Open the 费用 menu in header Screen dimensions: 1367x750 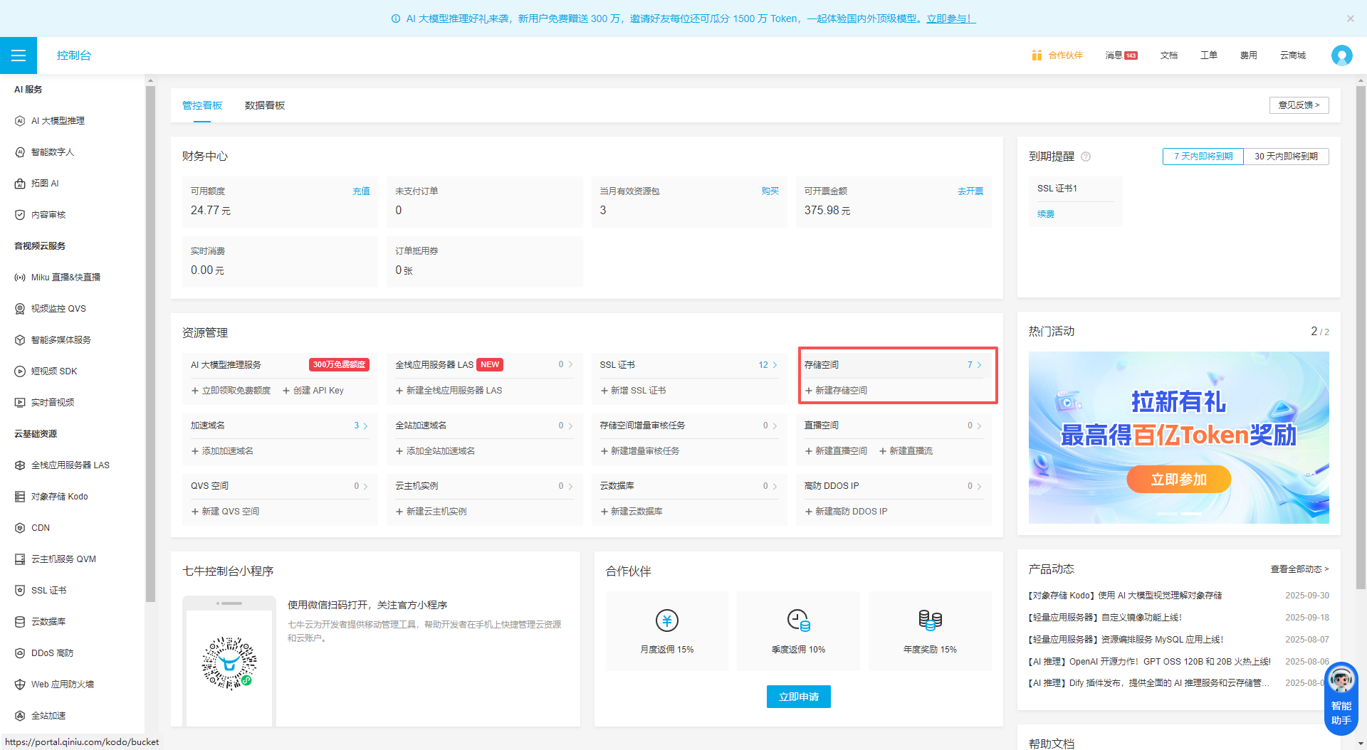click(1248, 56)
